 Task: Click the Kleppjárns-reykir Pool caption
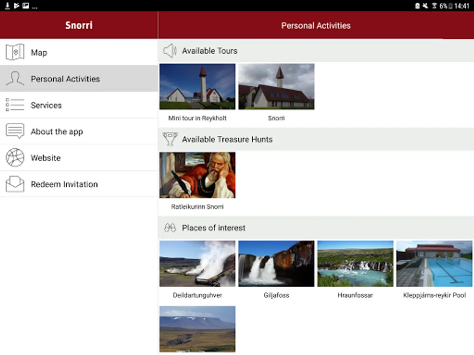tap(434, 295)
